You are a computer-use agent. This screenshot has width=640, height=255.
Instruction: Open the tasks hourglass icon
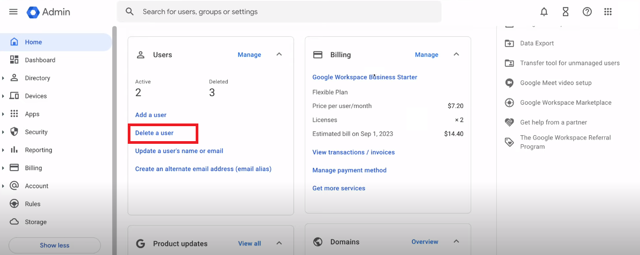[x=565, y=12]
